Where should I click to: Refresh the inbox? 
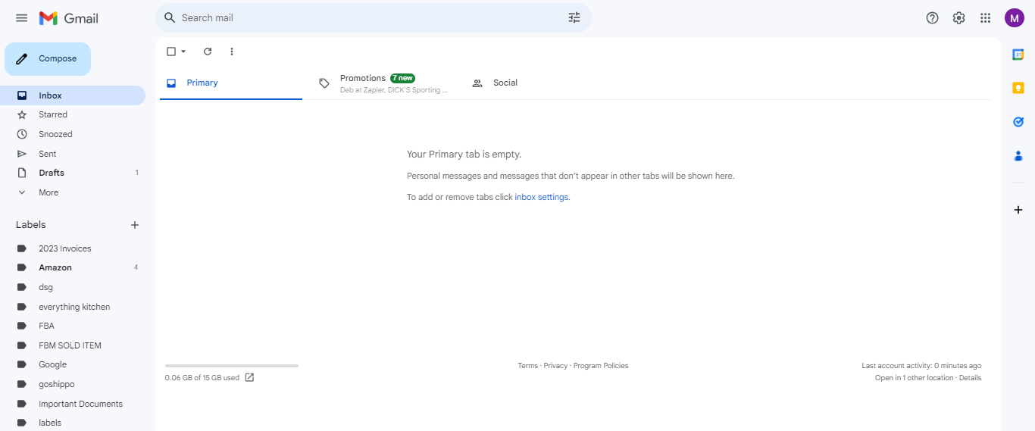[208, 52]
